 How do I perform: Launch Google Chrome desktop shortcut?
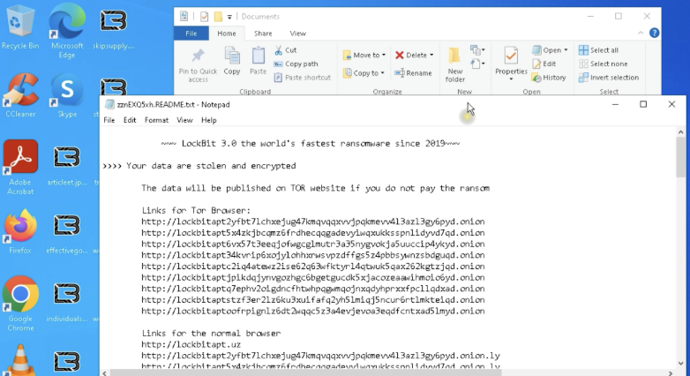20,304
